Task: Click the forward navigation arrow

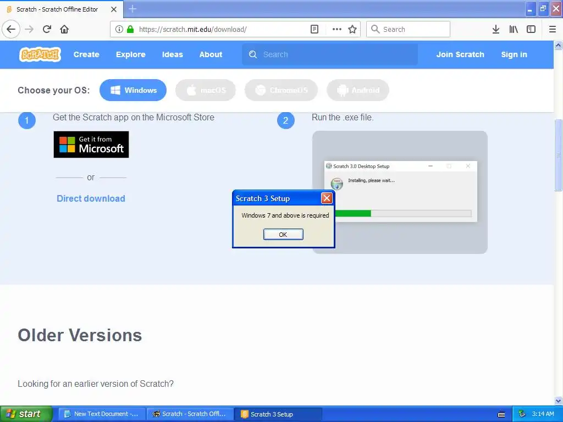Action: (30, 29)
